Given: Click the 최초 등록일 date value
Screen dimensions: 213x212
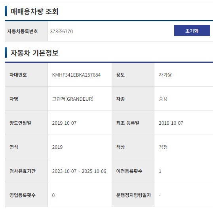Looking at the screenshot, I should pyautogui.click(x=171, y=123).
